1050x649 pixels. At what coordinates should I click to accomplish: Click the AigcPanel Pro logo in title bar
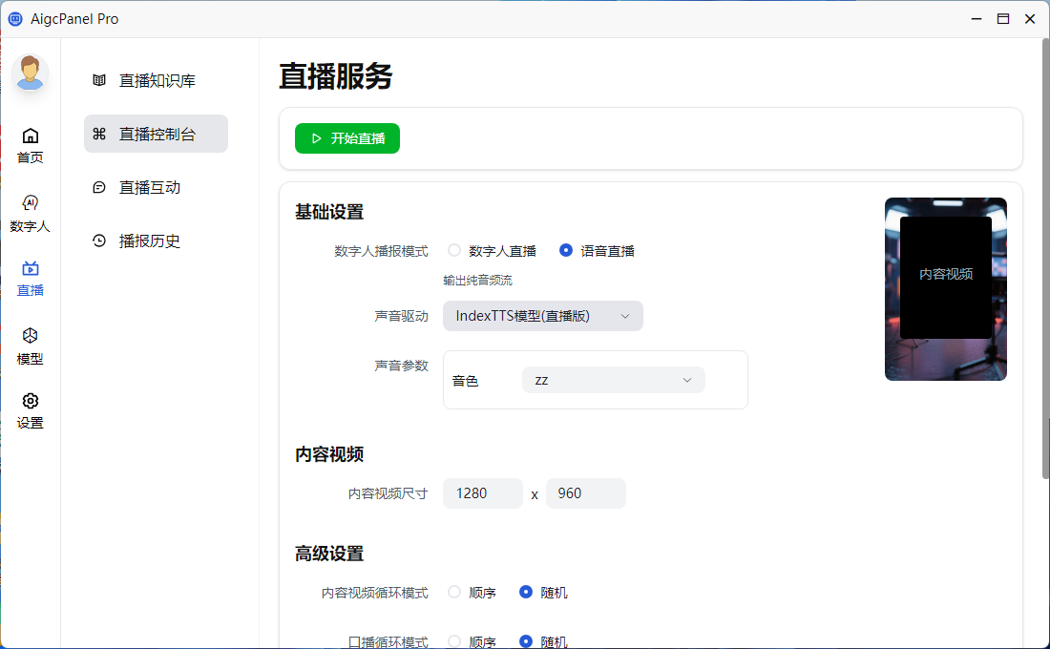(x=15, y=19)
